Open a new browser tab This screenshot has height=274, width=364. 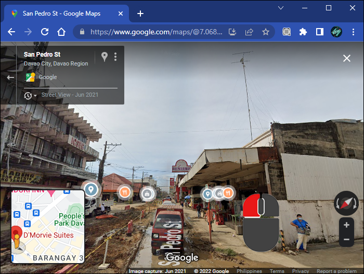point(140,14)
